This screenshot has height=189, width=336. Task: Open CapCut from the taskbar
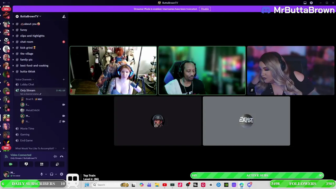tap(211, 185)
